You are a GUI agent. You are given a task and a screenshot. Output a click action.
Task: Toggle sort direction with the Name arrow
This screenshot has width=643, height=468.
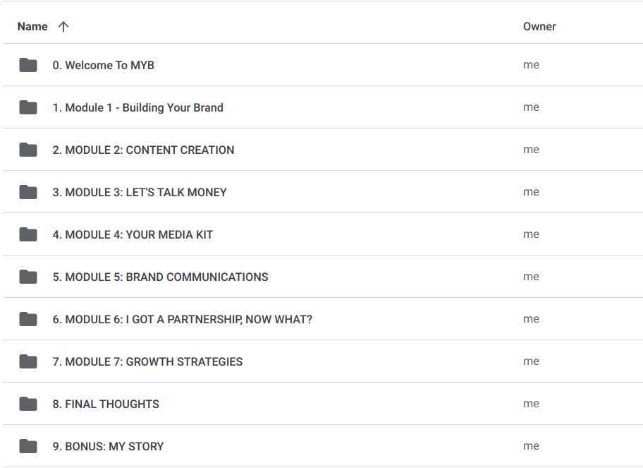point(63,27)
